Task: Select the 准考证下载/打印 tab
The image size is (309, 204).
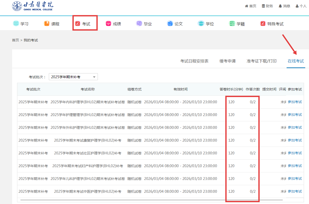Action: (261, 61)
